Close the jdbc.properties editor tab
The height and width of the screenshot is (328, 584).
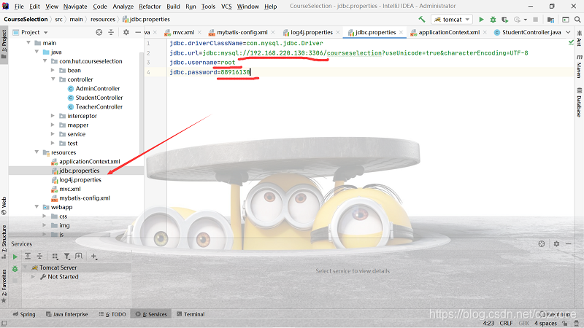tap(401, 33)
